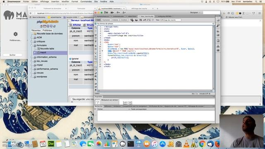The height and width of the screenshot is (149, 265).
Task: Switch to Préférées tab in phpMyAdmin
Action: point(47,30)
